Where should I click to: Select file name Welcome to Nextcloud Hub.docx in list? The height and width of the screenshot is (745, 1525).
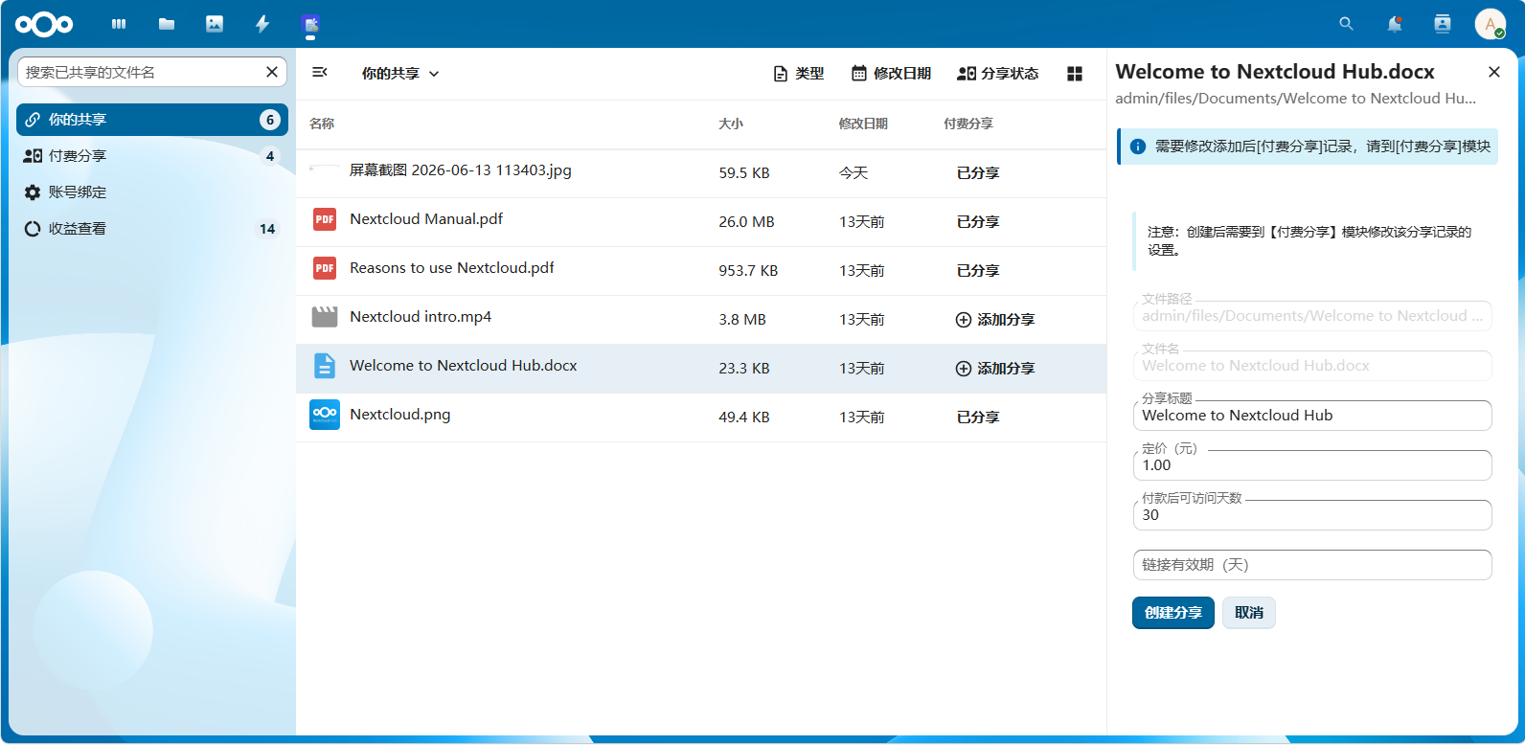[464, 366]
